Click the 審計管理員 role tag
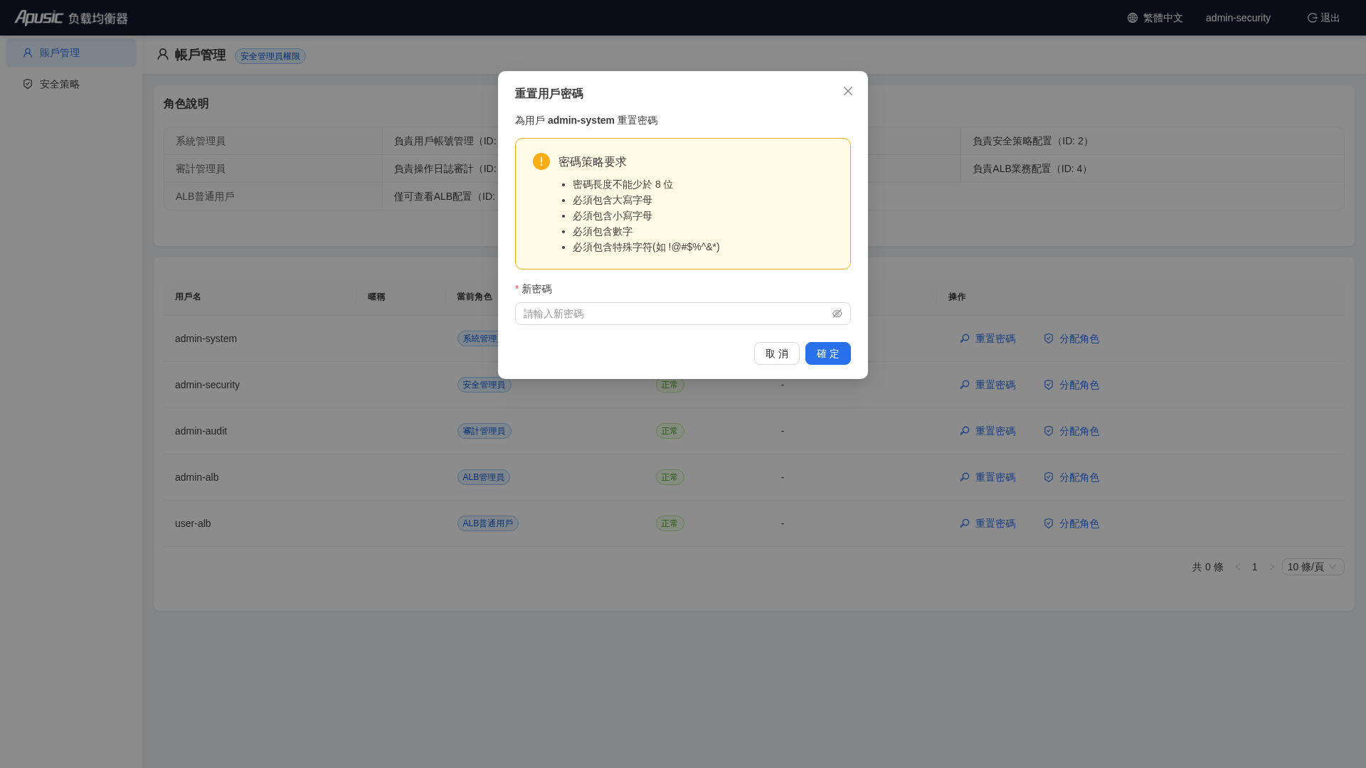 click(x=485, y=431)
